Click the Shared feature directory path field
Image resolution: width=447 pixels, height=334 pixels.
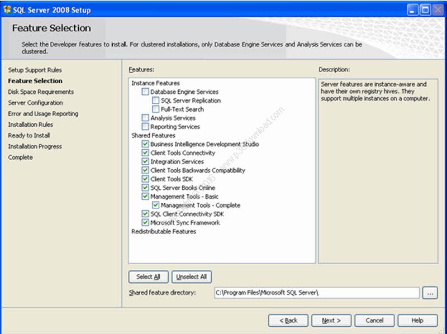pos(316,293)
